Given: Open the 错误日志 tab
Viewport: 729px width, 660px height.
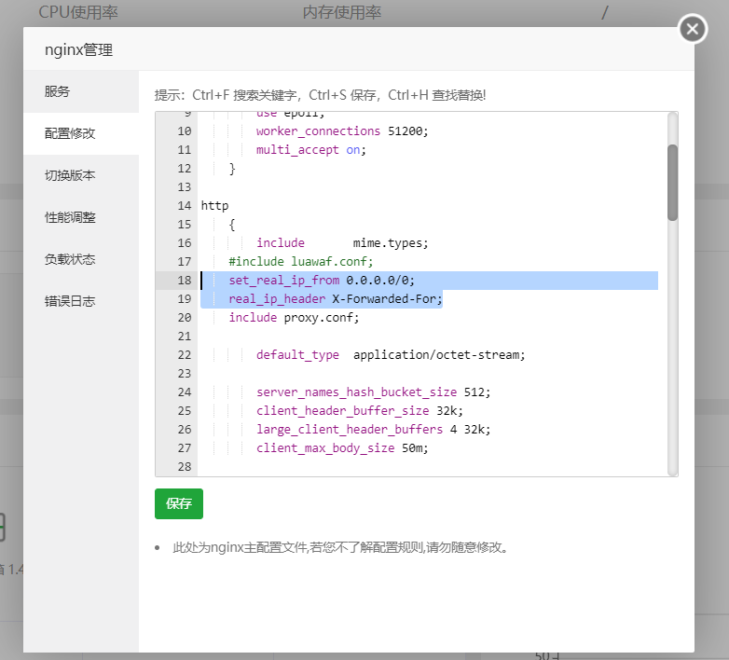Looking at the screenshot, I should (81, 301).
